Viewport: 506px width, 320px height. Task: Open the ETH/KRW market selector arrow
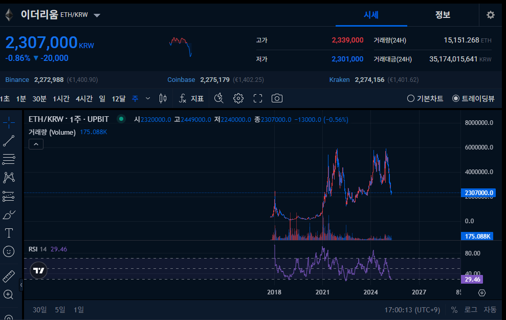point(97,15)
